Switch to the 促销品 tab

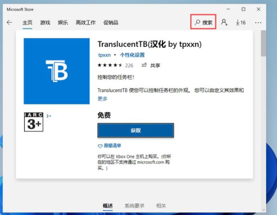click(x=111, y=22)
